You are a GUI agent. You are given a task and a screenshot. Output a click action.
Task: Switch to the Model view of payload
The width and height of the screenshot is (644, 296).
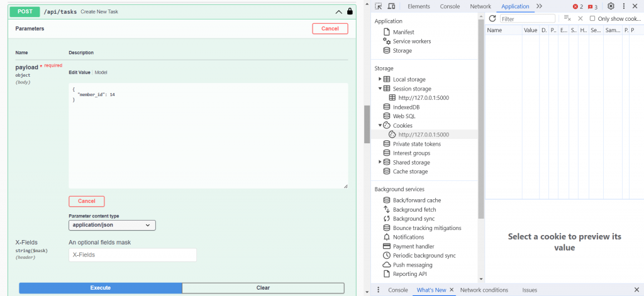click(101, 72)
